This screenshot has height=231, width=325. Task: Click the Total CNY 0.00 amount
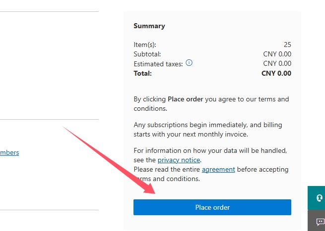pos(276,73)
